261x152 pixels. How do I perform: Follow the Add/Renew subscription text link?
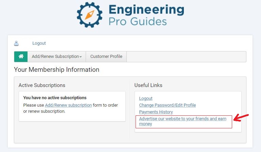point(68,105)
